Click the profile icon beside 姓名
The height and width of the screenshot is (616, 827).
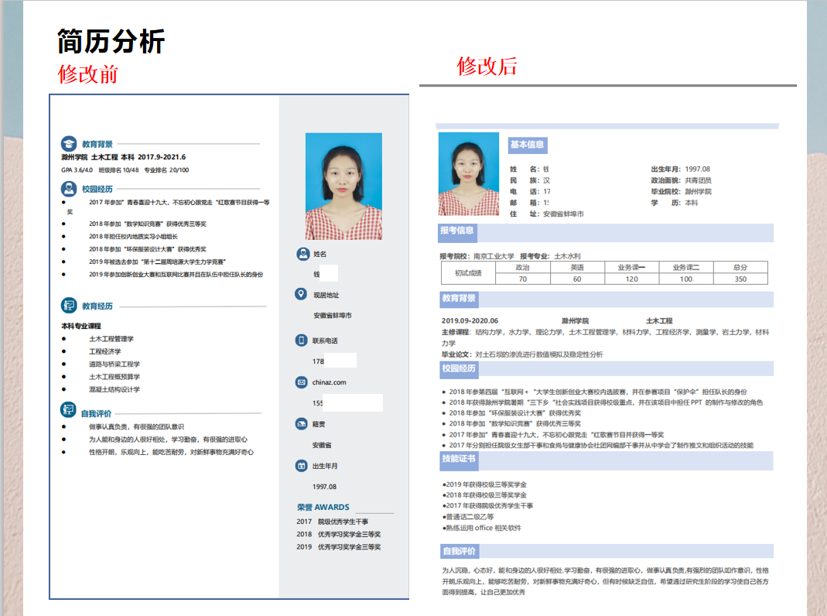[x=302, y=254]
